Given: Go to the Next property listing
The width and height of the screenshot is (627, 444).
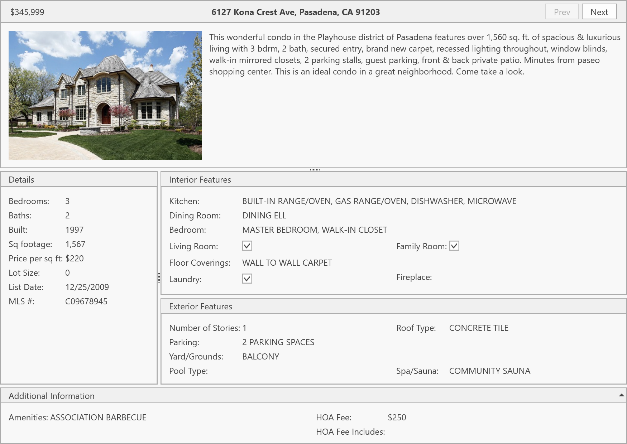Looking at the screenshot, I should point(599,12).
